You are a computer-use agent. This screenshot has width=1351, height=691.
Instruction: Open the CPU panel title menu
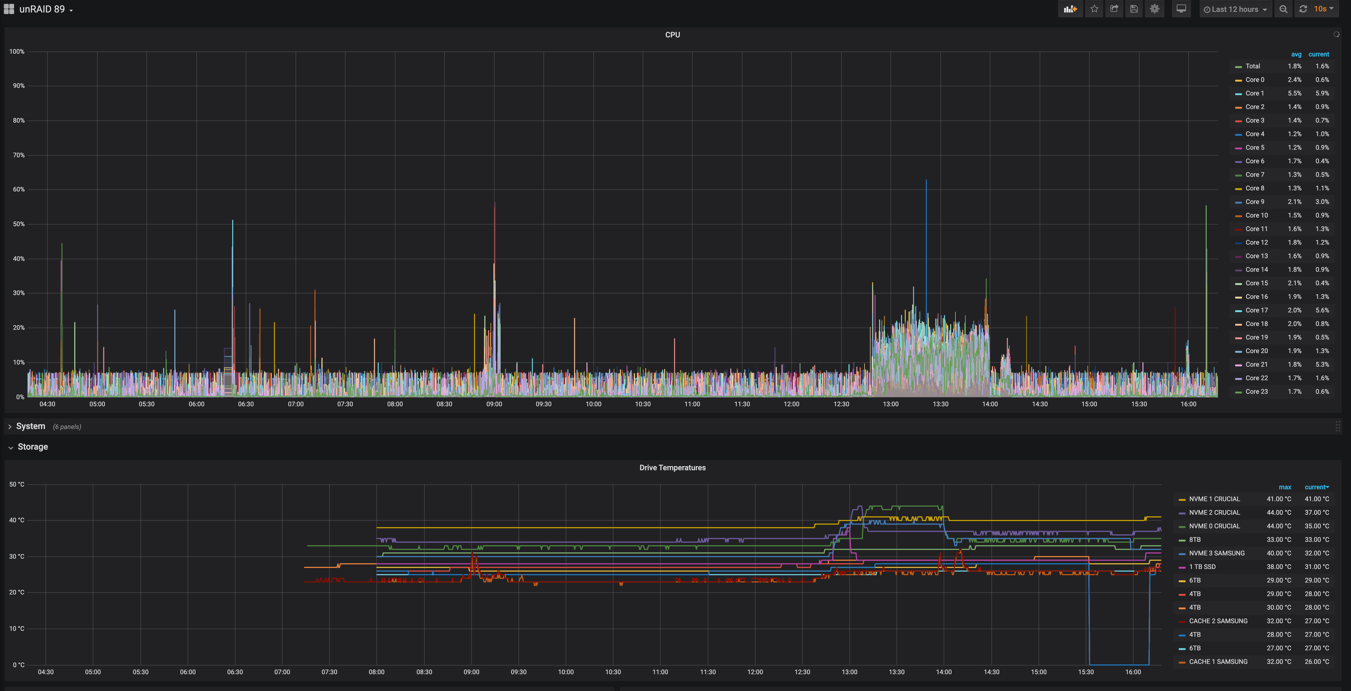(672, 35)
